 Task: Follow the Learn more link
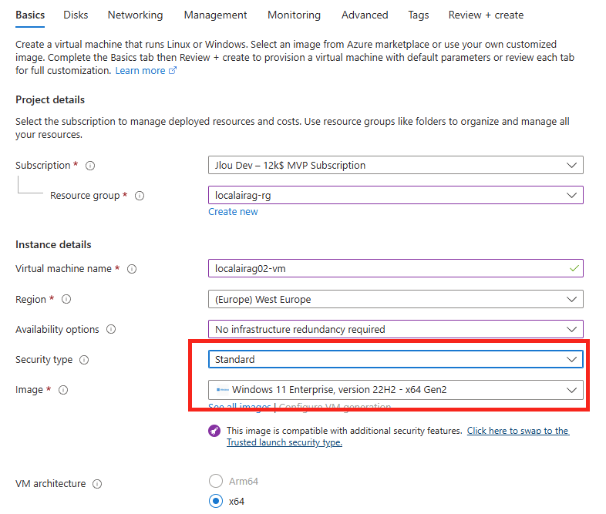[x=140, y=71]
